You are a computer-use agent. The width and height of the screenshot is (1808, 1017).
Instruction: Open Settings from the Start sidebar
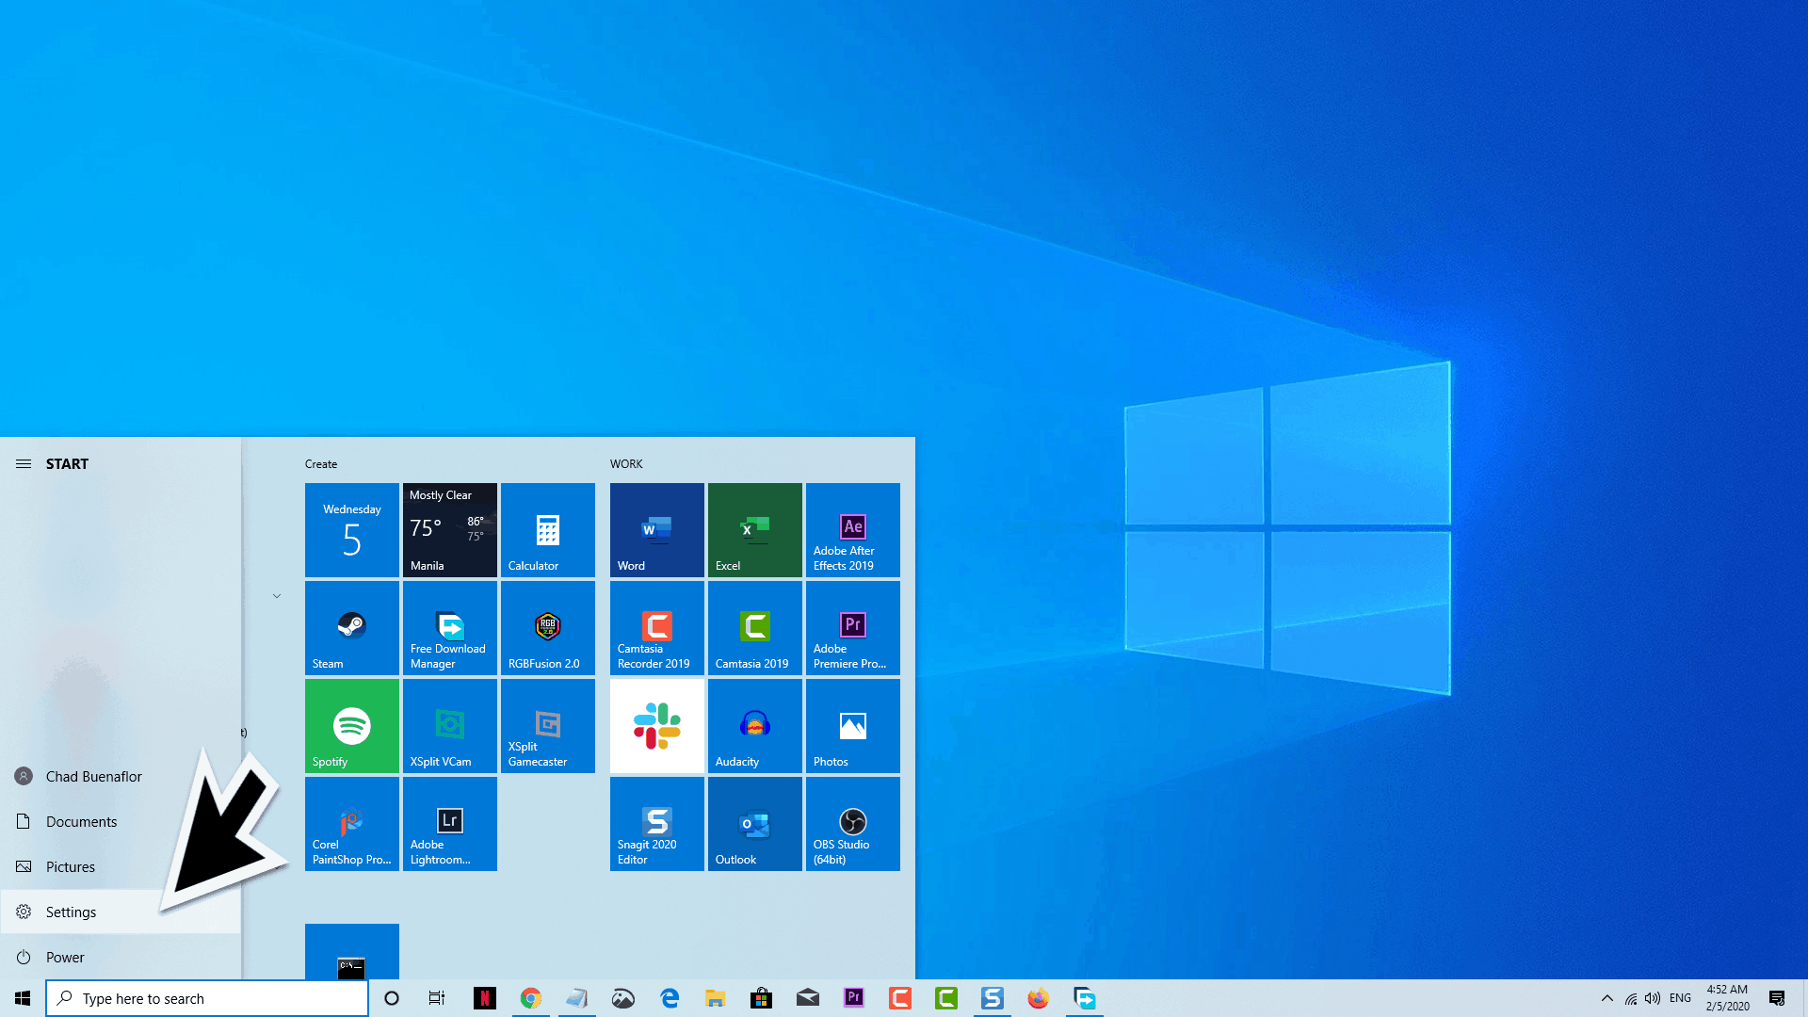[x=121, y=912]
